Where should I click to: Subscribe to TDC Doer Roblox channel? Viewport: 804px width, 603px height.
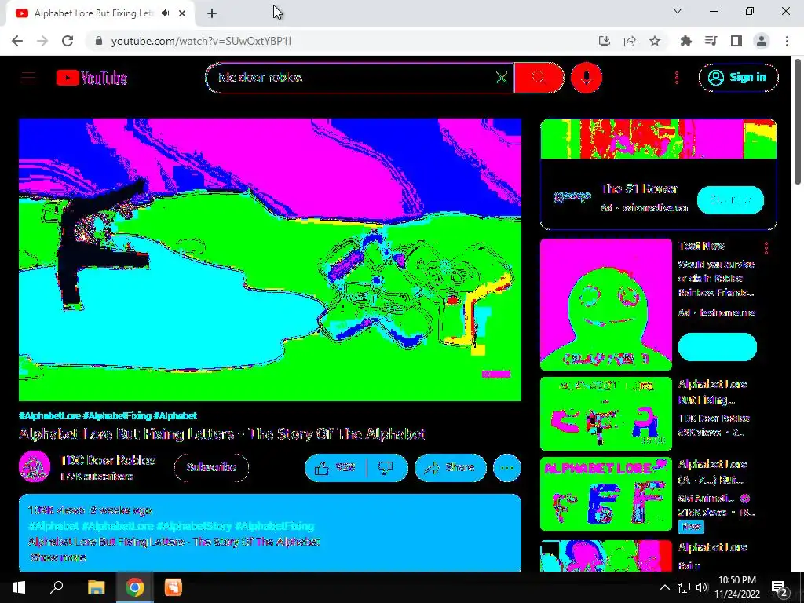pyautogui.click(x=211, y=468)
